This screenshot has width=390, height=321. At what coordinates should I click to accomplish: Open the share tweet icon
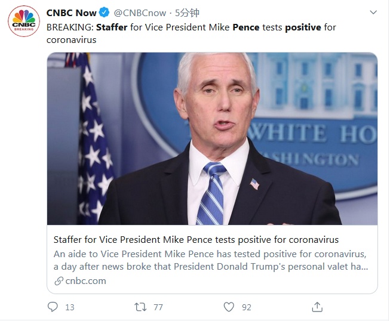317,307
